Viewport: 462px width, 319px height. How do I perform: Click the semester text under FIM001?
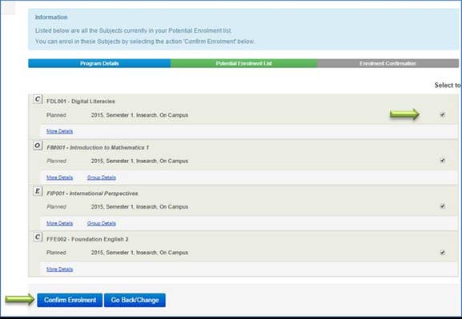(x=139, y=161)
